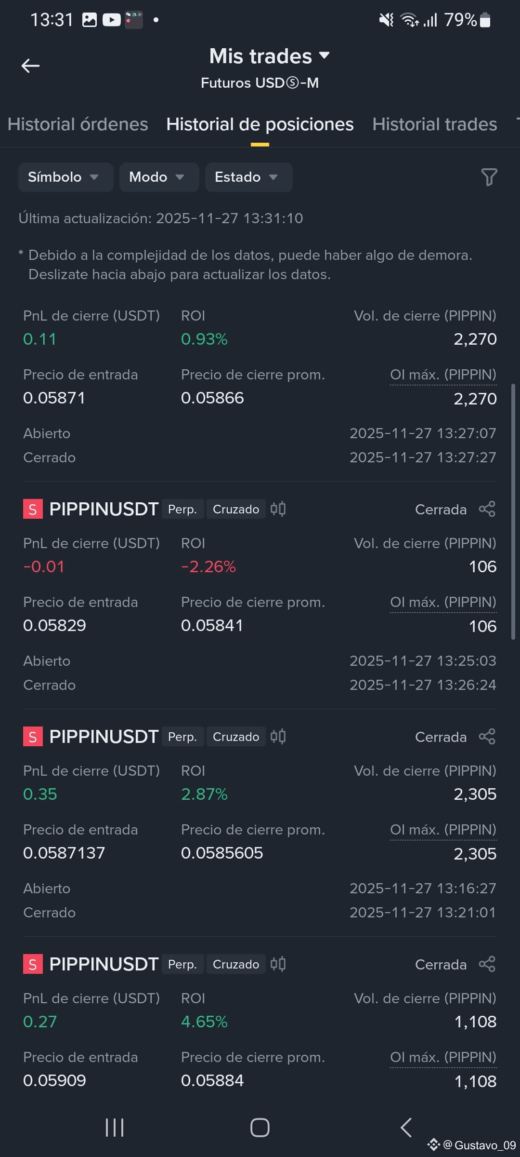Click the vertical scrollbar on right edge
Viewport: 520px width, 1157px height.
pos(513,511)
